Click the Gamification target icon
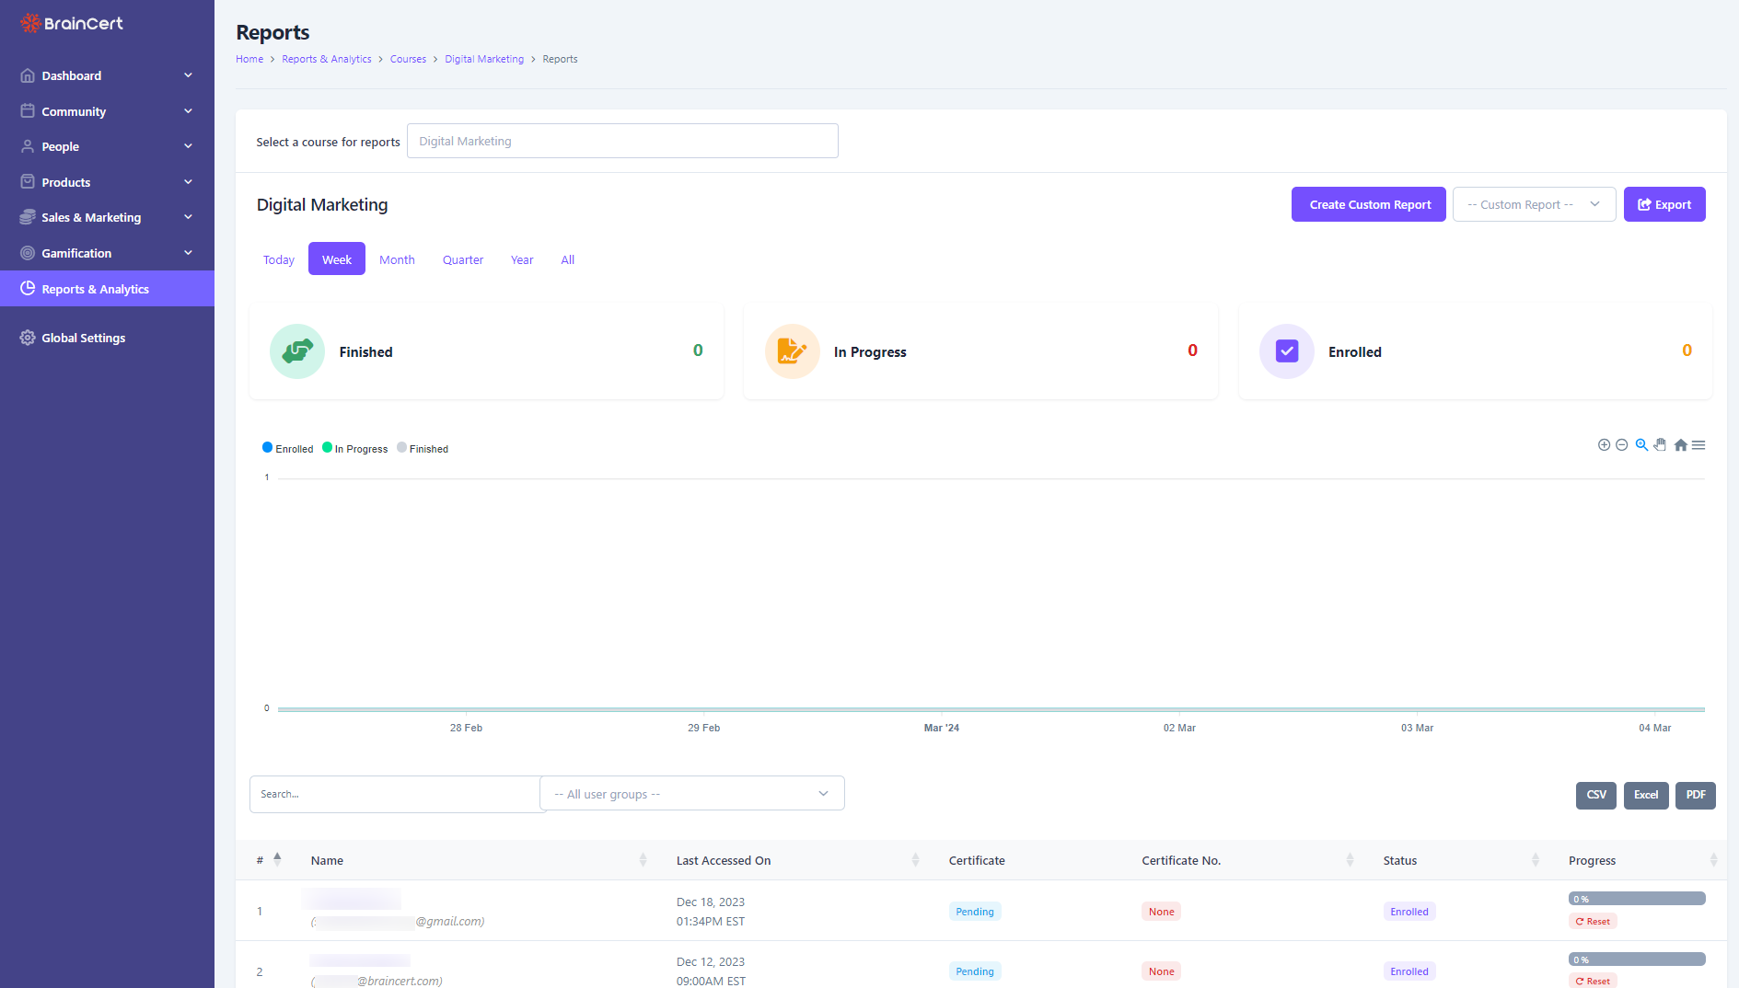Viewport: 1739px width, 988px height. point(28,253)
